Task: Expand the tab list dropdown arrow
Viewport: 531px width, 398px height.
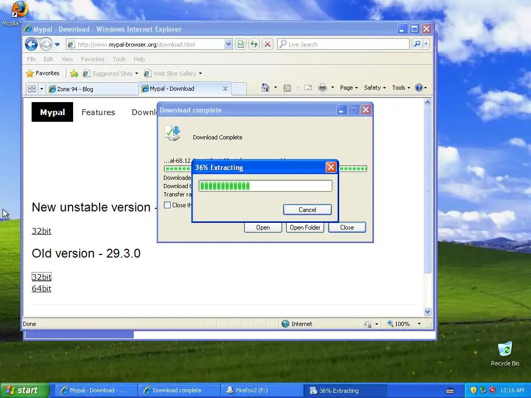Action: [41, 89]
